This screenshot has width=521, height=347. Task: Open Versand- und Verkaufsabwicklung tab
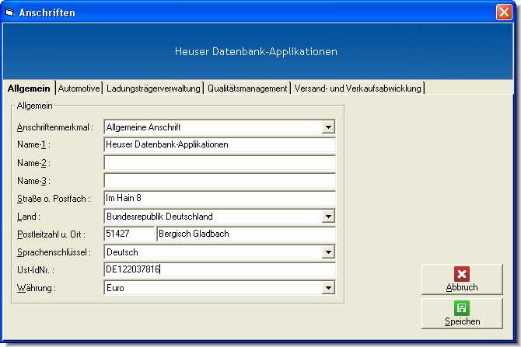click(x=358, y=88)
